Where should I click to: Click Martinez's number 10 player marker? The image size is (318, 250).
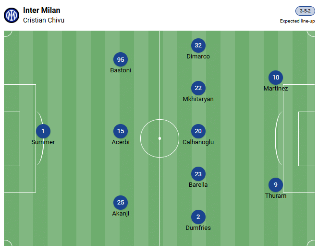tap(276, 78)
